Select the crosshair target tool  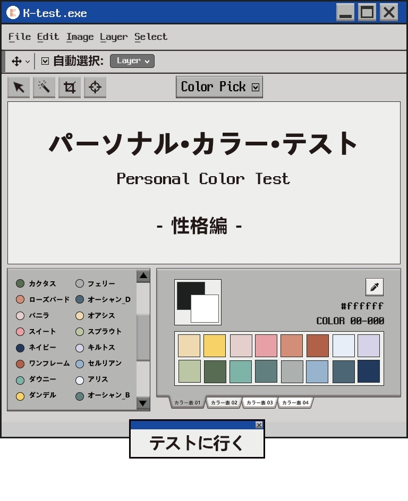(95, 88)
